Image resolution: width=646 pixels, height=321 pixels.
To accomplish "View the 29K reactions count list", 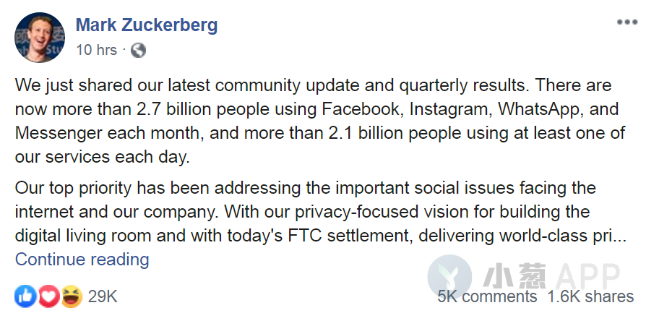I will [x=103, y=296].
